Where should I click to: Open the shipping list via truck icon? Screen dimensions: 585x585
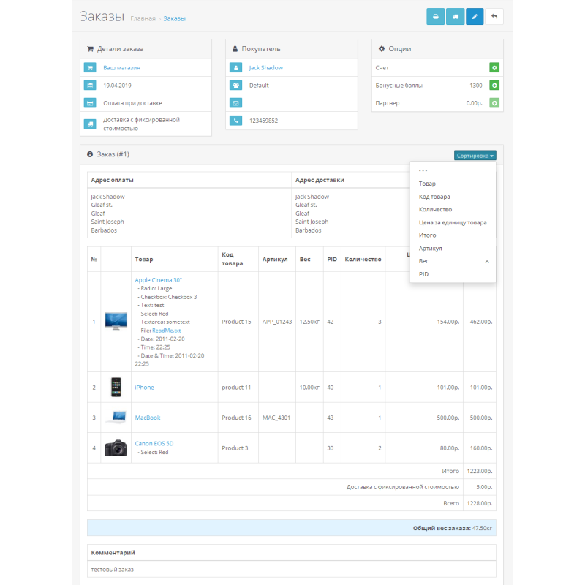(455, 16)
